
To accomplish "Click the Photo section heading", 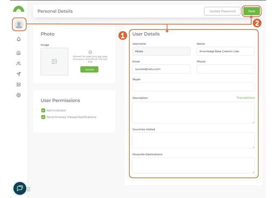I will (x=48, y=34).
